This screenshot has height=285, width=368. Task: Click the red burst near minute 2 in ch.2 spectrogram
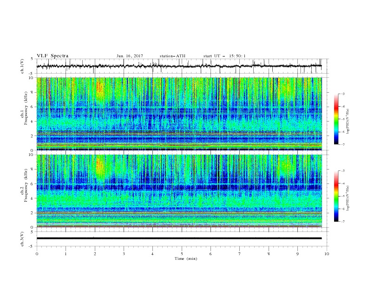coord(100,167)
